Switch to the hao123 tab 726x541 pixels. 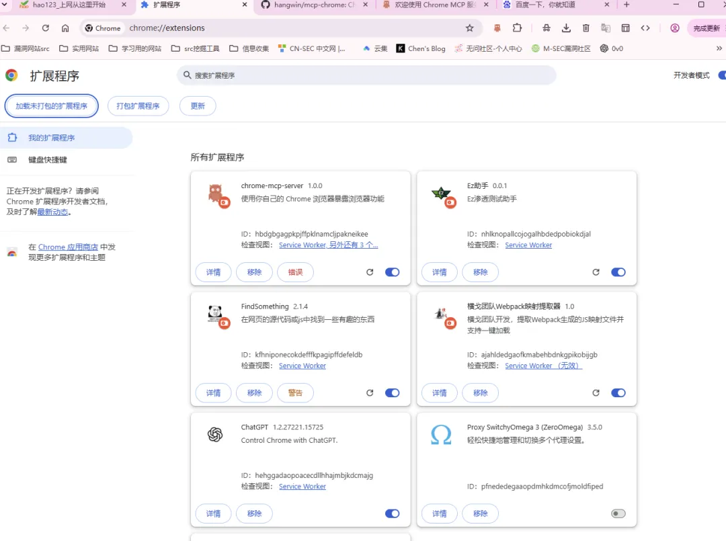[69, 5]
